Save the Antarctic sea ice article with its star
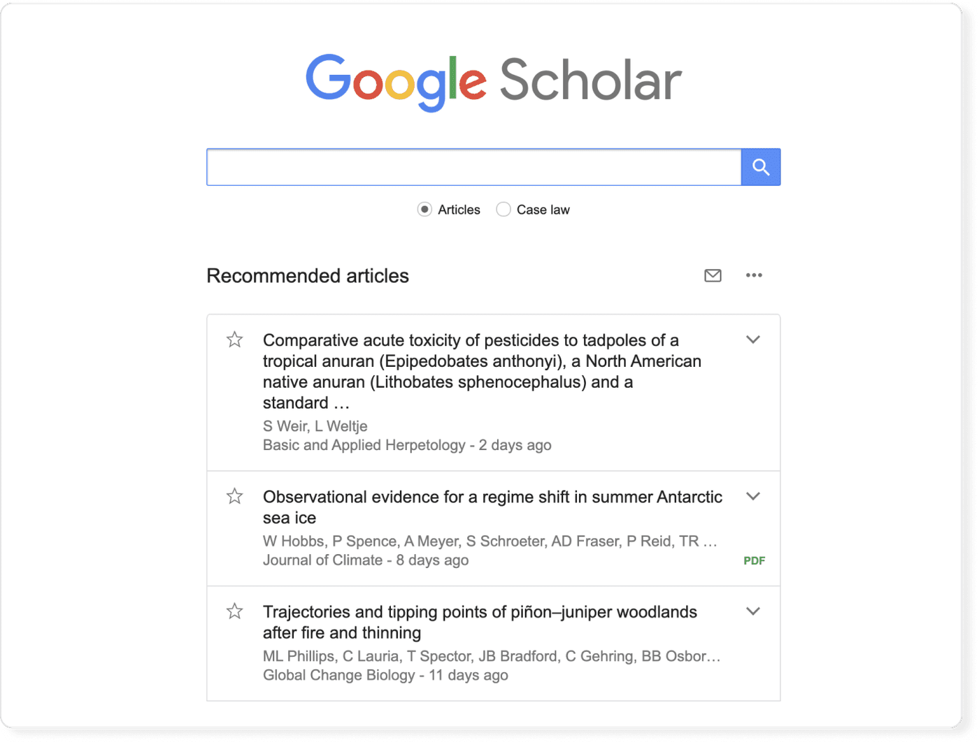979x742 pixels. [235, 496]
